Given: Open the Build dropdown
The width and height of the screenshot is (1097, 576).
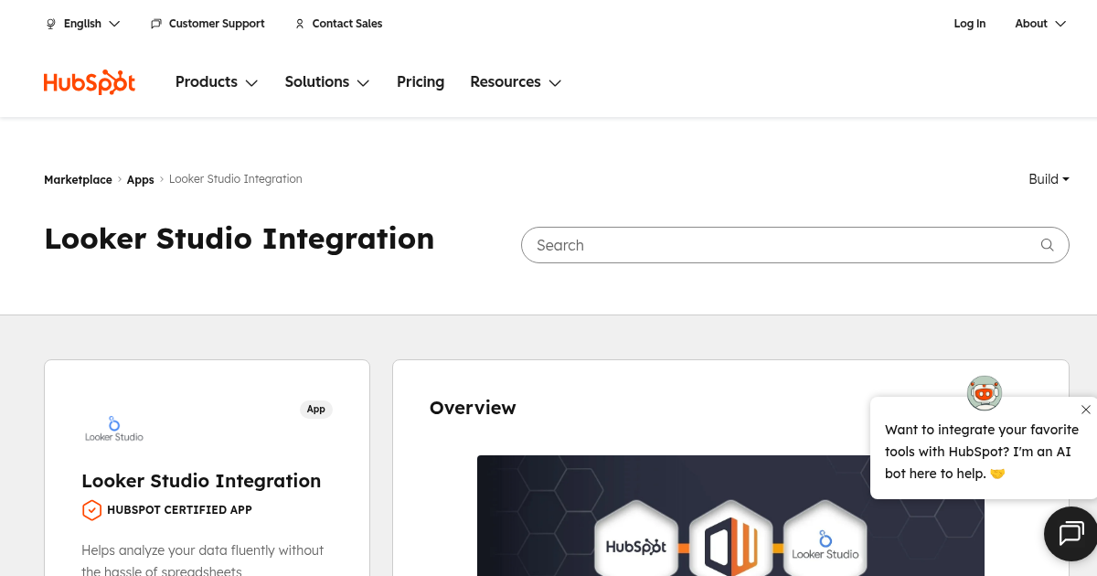Looking at the screenshot, I should click(1049, 179).
